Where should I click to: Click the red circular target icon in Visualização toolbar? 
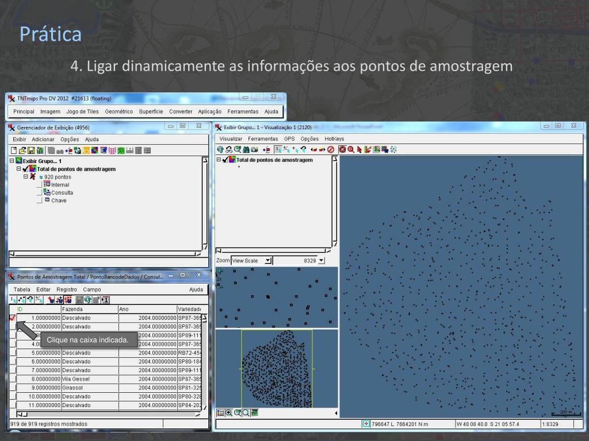pyautogui.click(x=342, y=150)
